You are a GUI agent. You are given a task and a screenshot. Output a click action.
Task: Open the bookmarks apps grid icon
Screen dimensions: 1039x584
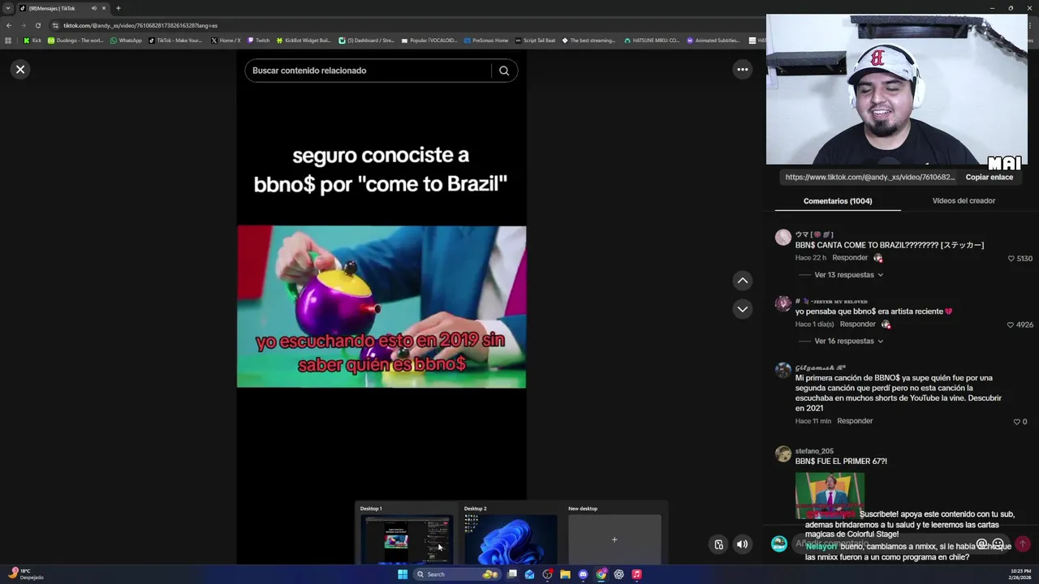tap(8, 41)
